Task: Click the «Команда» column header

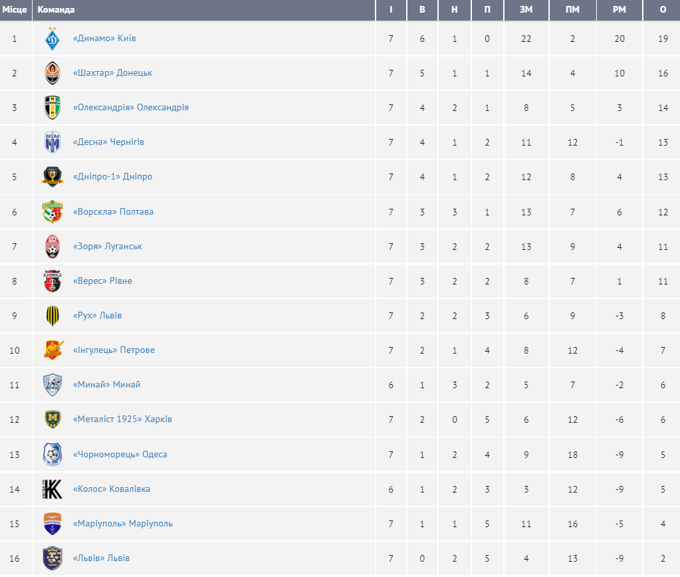Action: [x=57, y=10]
